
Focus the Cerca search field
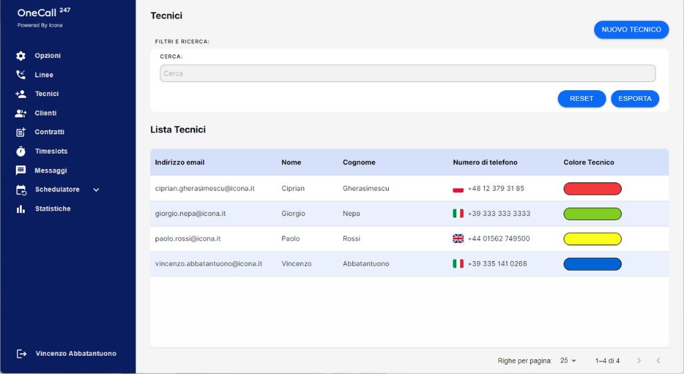pos(407,73)
